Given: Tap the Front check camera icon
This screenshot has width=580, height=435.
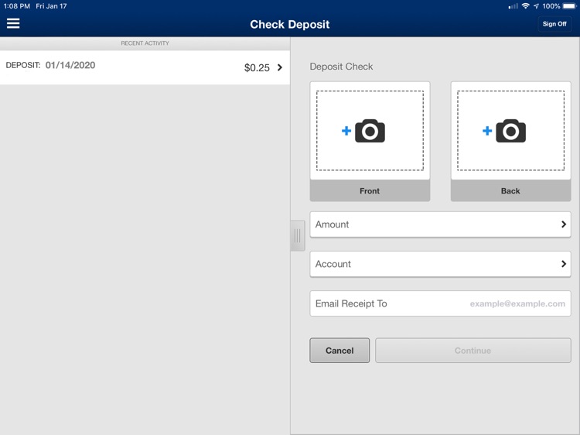Looking at the screenshot, I should pyautogui.click(x=370, y=131).
